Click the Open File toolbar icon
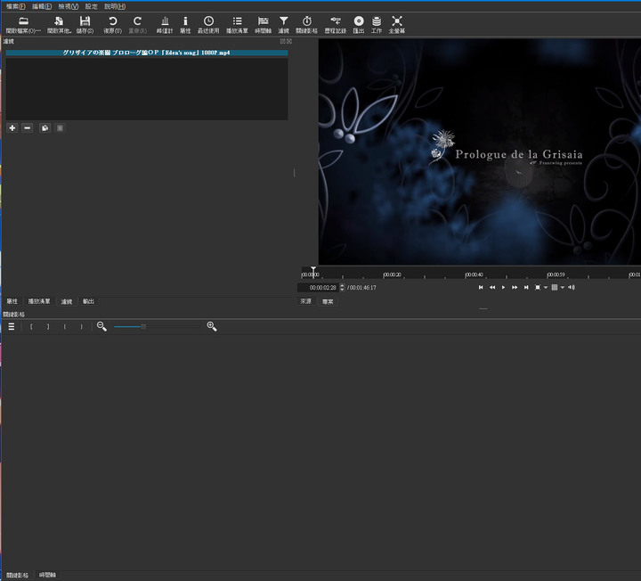 [x=23, y=25]
